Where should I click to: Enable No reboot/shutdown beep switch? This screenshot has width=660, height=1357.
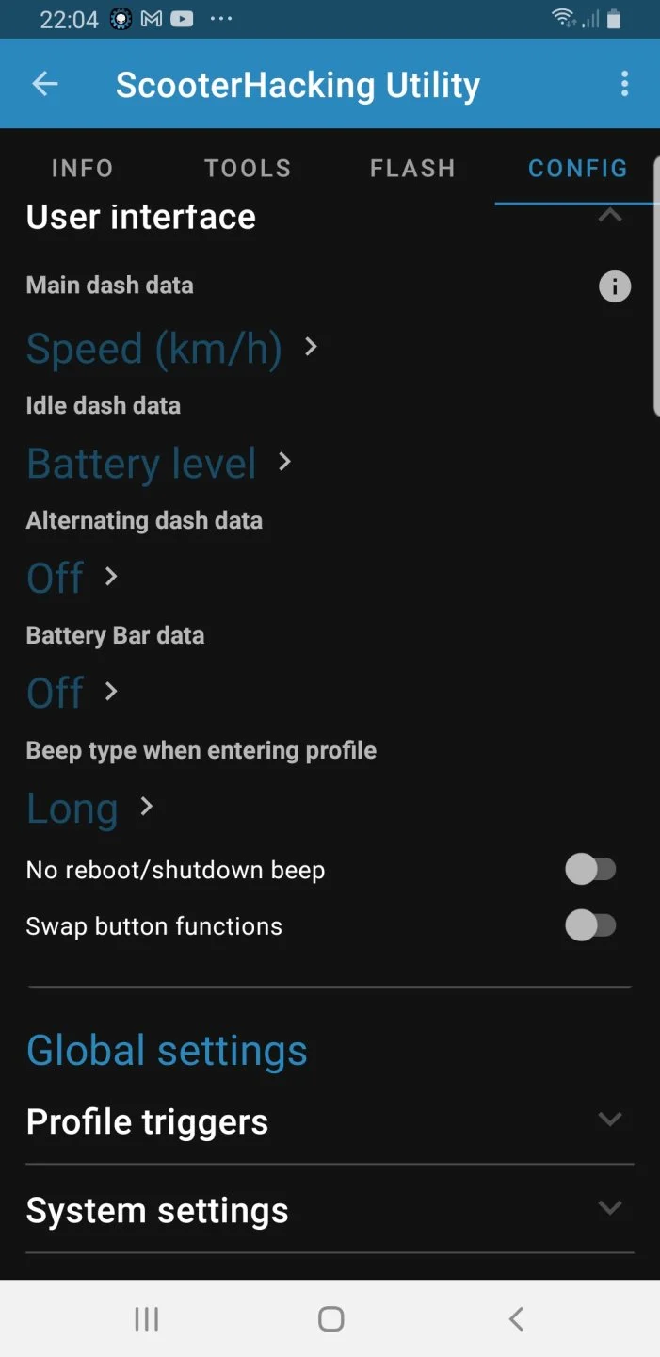point(590,870)
